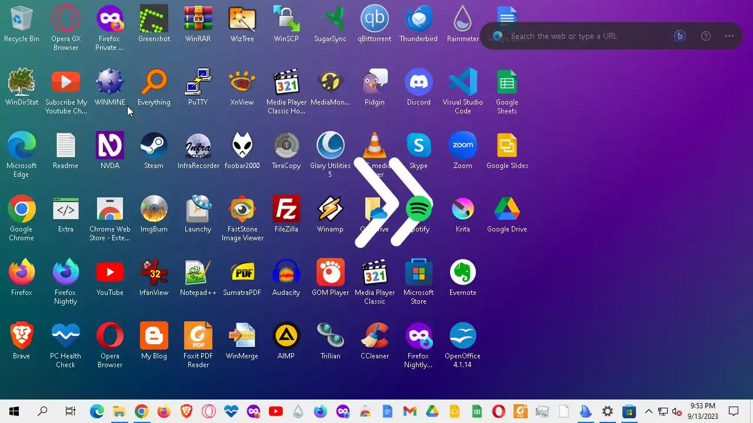Screen dimensions: 753x423
Task: Launch Audacity from the desktop
Action: click(x=286, y=278)
